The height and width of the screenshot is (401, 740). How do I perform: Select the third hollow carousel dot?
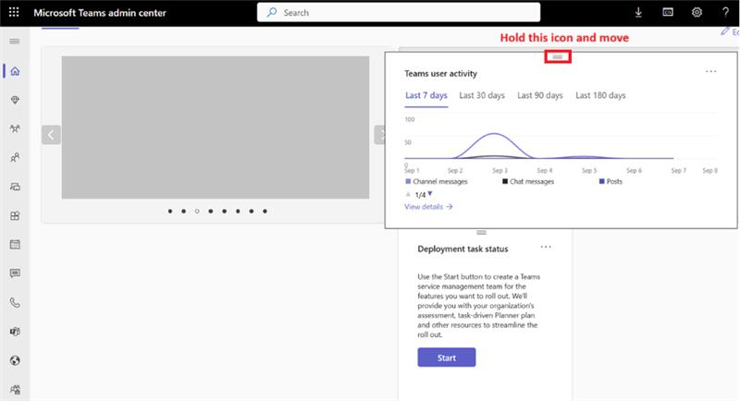[197, 211]
